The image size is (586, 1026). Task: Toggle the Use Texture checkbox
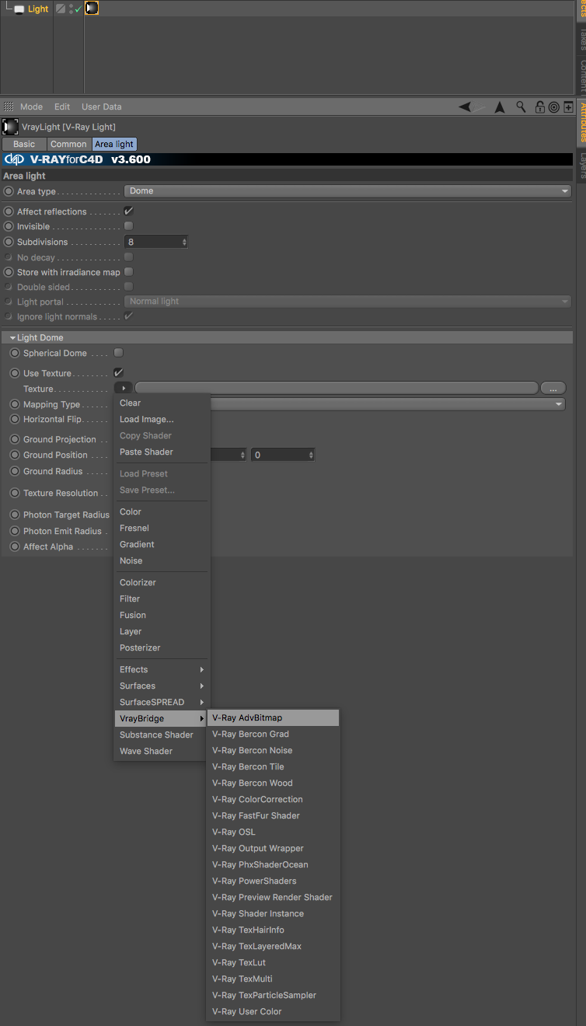tap(119, 373)
